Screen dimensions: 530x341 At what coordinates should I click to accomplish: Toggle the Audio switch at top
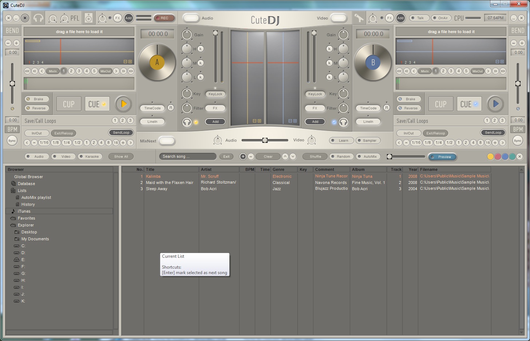(191, 18)
